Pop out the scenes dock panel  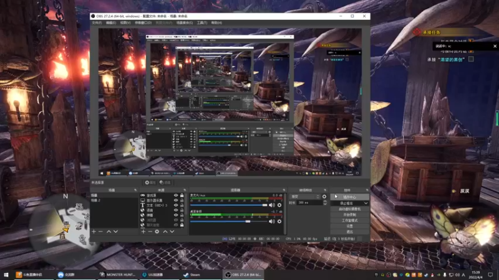(135, 190)
